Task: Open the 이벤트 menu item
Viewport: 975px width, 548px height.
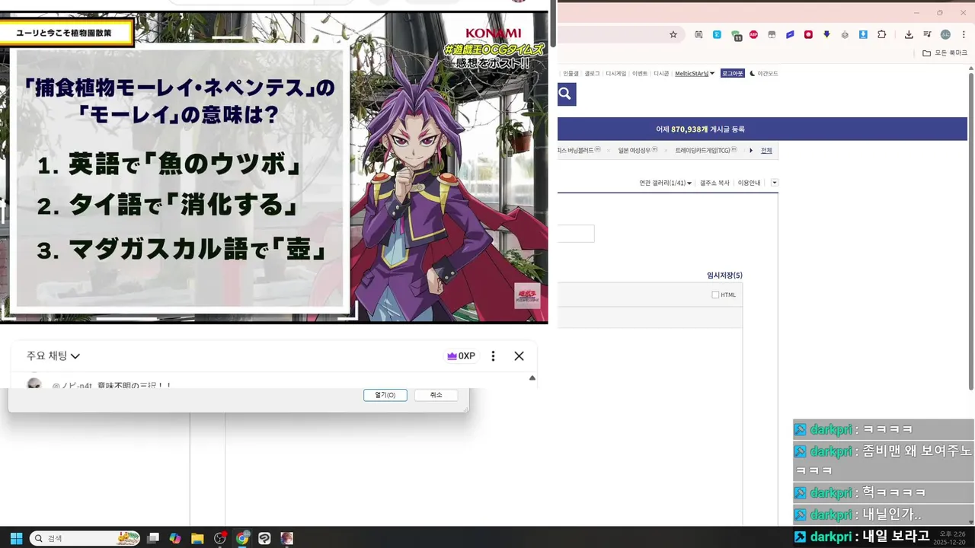Action: coord(640,73)
